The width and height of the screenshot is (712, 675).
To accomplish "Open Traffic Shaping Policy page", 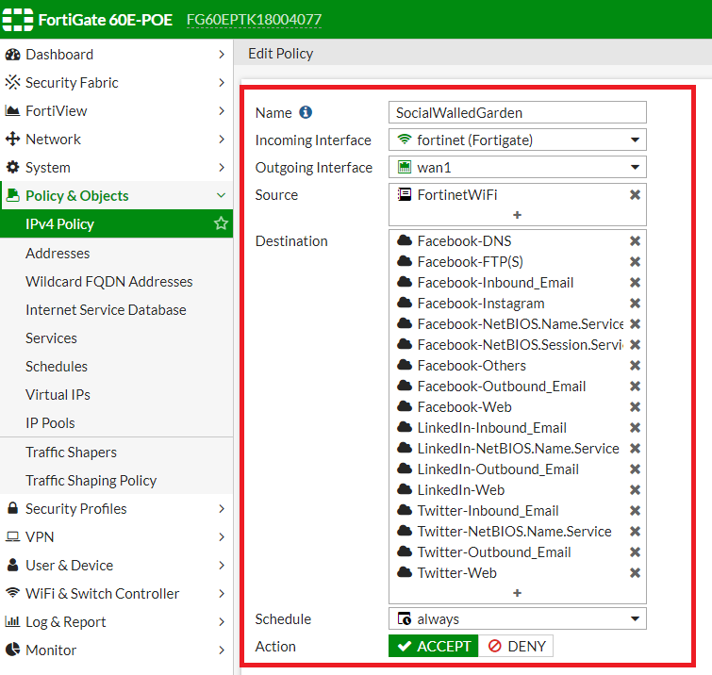I will tap(91, 481).
